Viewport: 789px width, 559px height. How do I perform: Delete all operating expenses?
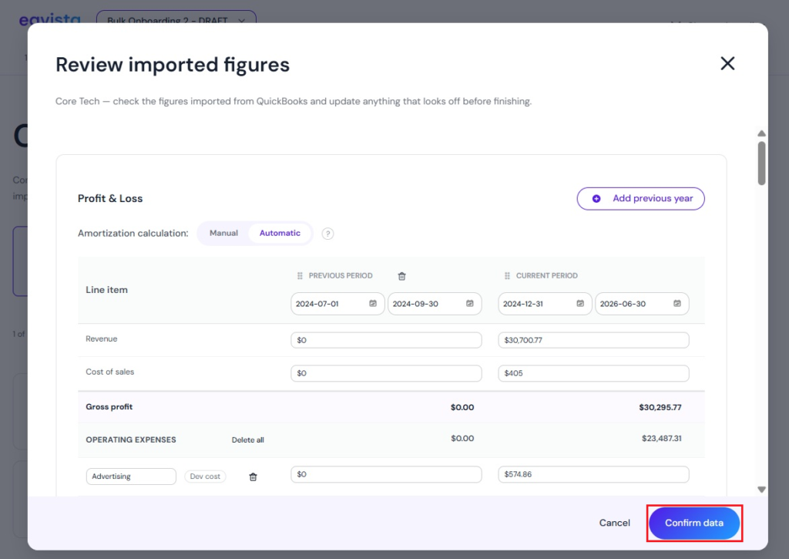(x=247, y=439)
